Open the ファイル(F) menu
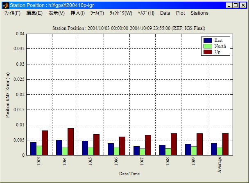249x183 pixels. pos(12,13)
